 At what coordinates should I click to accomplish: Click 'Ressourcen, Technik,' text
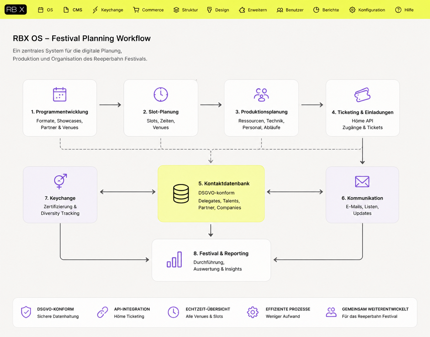[261, 121]
